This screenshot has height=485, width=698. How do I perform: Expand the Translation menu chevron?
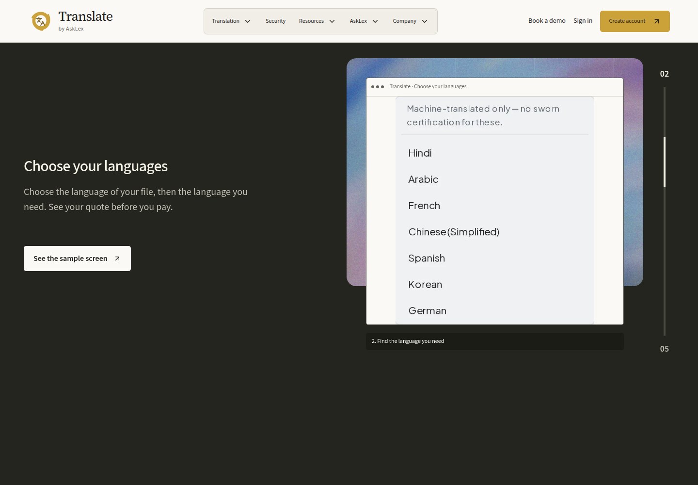pyautogui.click(x=248, y=21)
